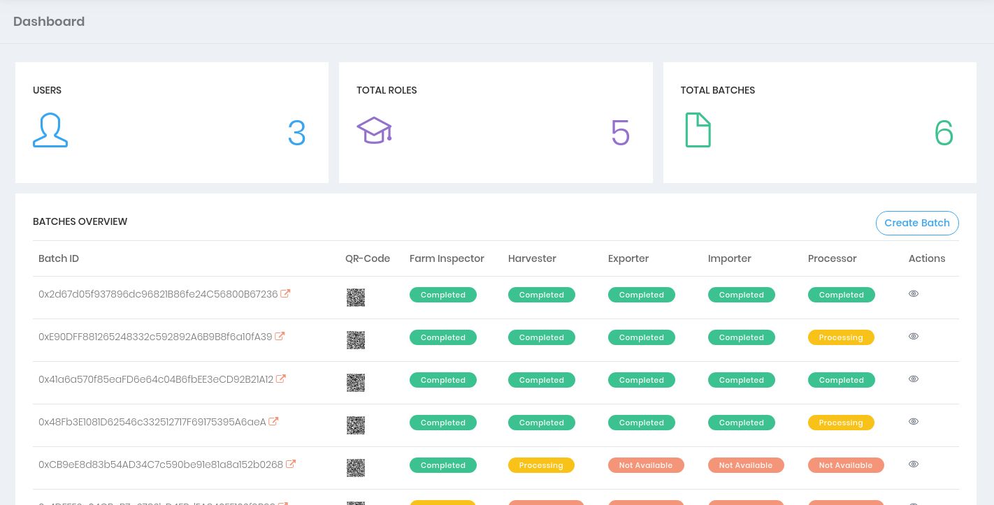
Task: Open external link for batch 0x41a6a570
Action: (281, 379)
